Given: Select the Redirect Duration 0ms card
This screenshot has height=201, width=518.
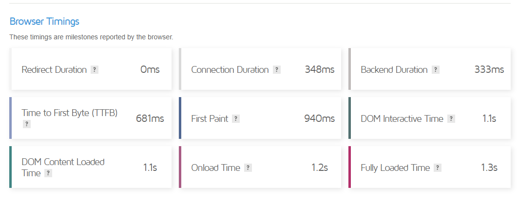Looking at the screenshot, I should [91, 69].
